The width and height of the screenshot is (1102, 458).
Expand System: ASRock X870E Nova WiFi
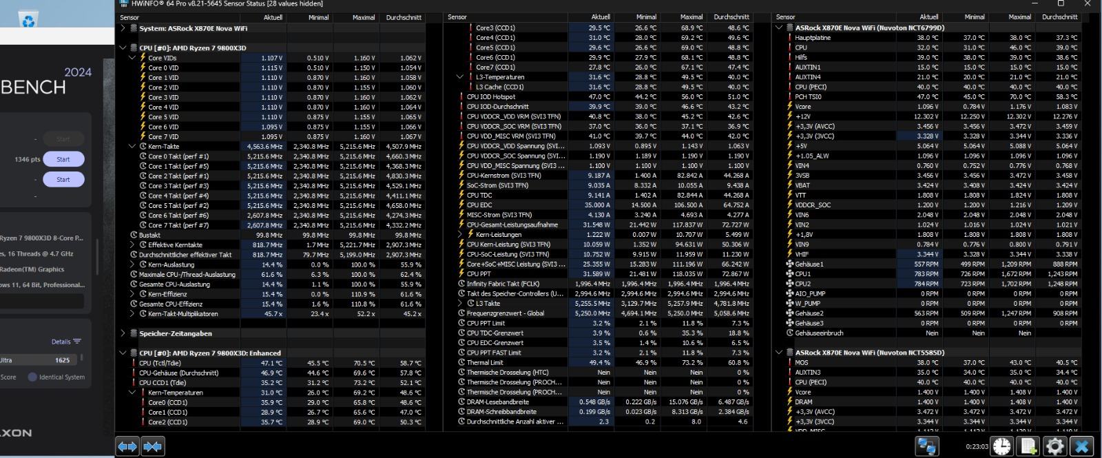(x=123, y=28)
